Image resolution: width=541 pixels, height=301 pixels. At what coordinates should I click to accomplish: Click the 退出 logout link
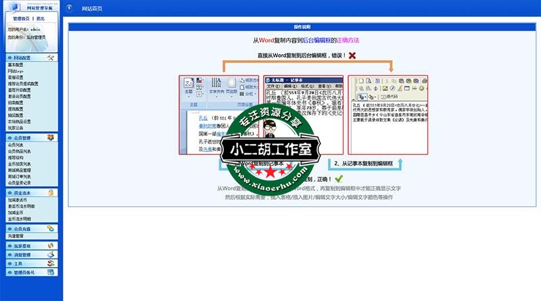pyautogui.click(x=41, y=19)
